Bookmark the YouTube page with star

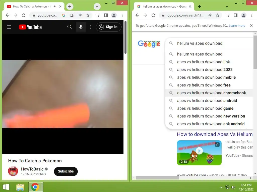(x=88, y=15)
